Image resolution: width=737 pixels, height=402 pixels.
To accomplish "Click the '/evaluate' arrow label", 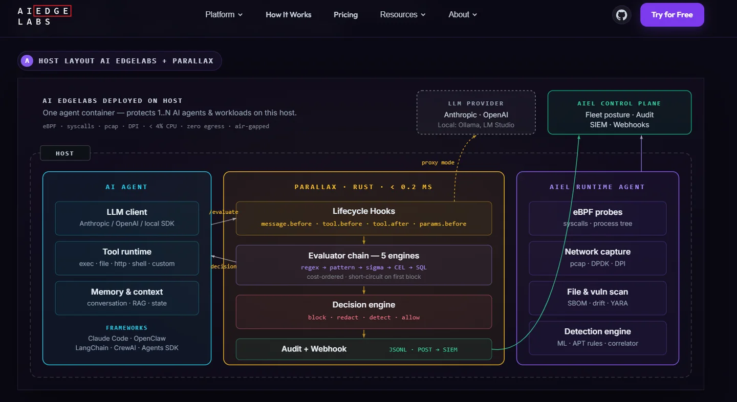I will [x=224, y=212].
